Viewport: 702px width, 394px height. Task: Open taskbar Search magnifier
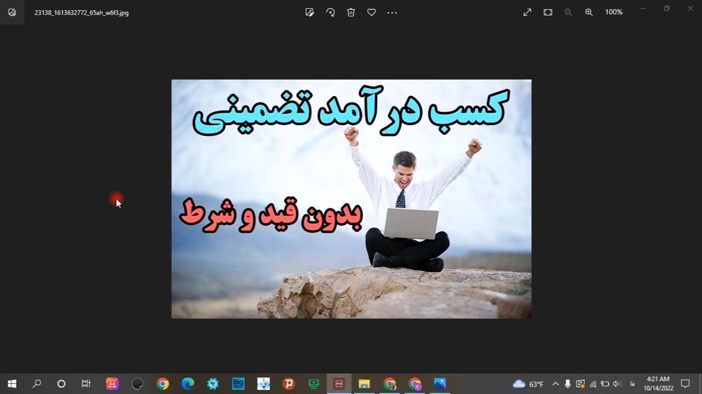37,384
